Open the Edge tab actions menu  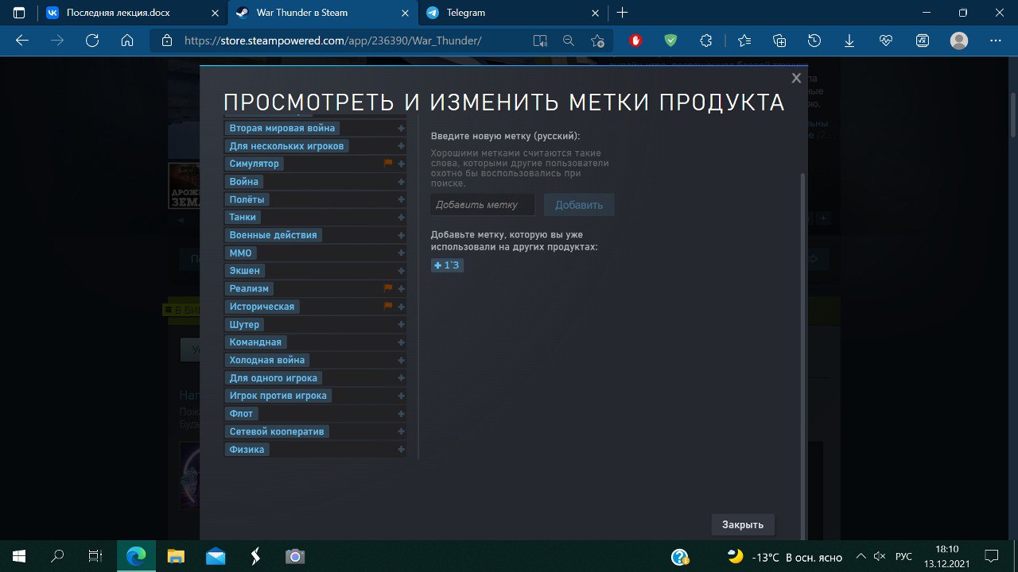tap(18, 13)
